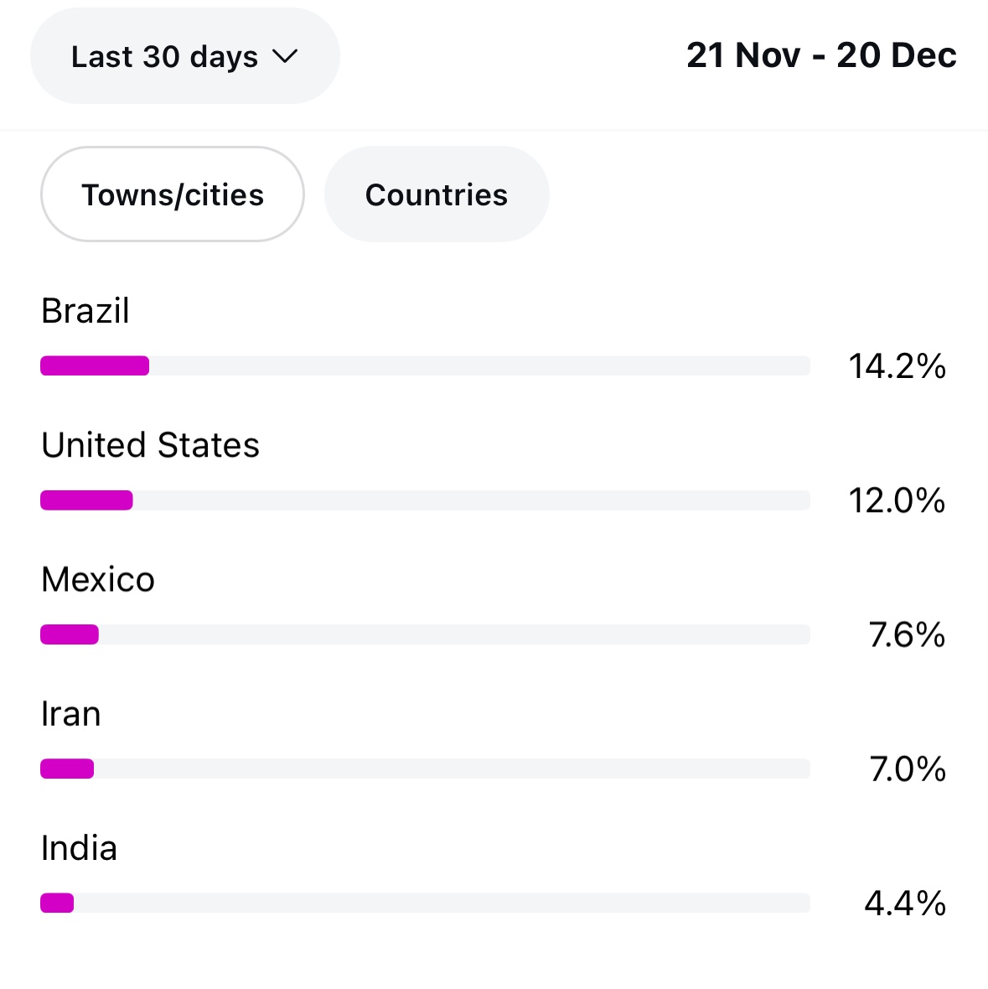988x989 pixels.
Task: Click the United States country label
Action: [151, 445]
